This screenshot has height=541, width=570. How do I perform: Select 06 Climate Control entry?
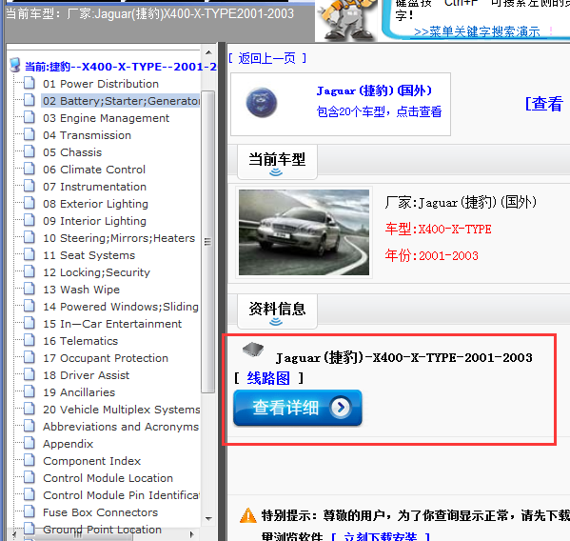click(x=94, y=170)
